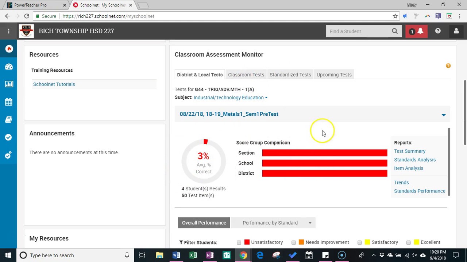Viewport: 467px width, 262px height.
Task: Open the calendar grid sidebar icon
Action: click(x=9, y=102)
